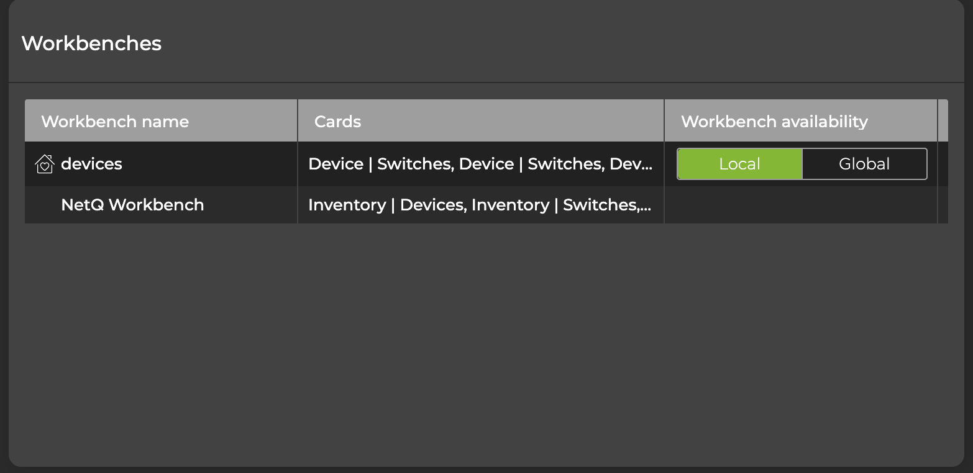The image size is (973, 473).
Task: Sort by the Workbench name column header
Action: click(x=115, y=121)
